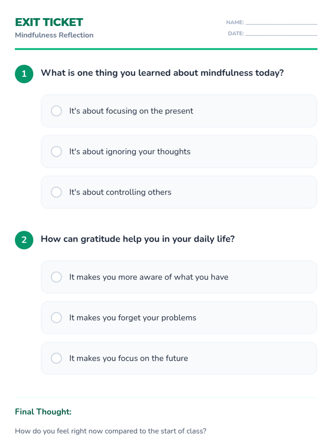Image resolution: width=332 pixels, height=443 pixels.
Task: Click the thin divider above Final Thought
Action: 166,398
